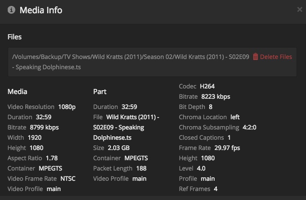This screenshot has height=200, width=306.
Task: Click the Width value 1920
Action: 35,138
